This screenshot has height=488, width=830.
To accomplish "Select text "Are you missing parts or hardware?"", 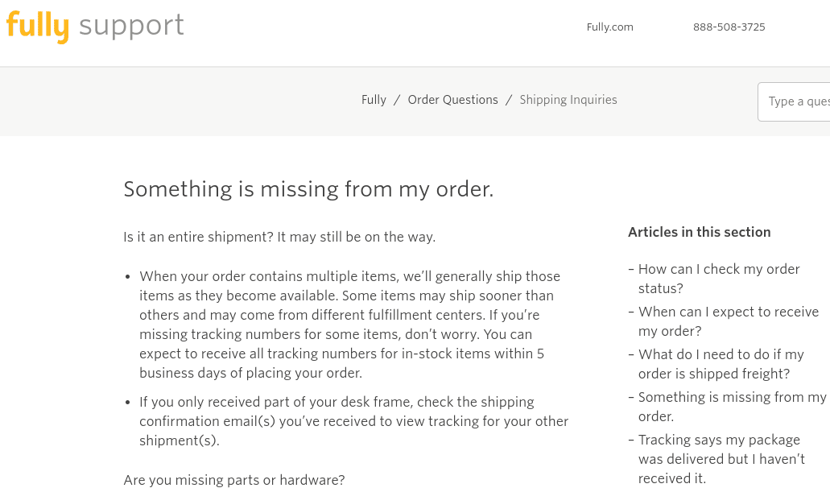I will [x=233, y=480].
